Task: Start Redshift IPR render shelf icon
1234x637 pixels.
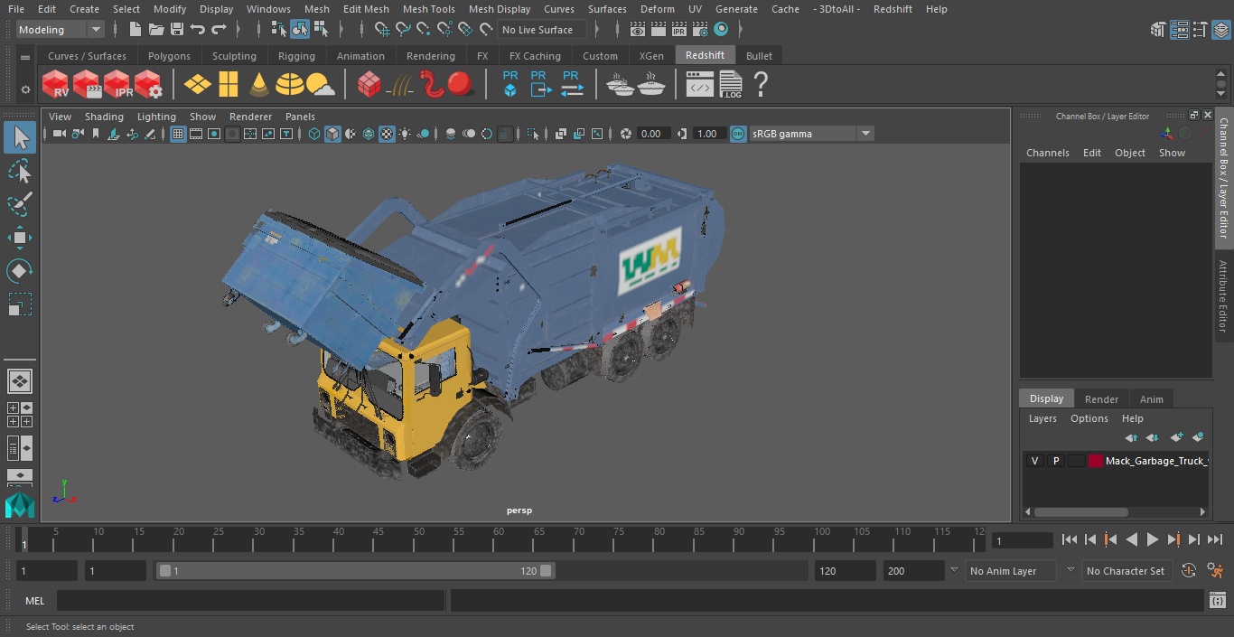Action: tap(118, 85)
